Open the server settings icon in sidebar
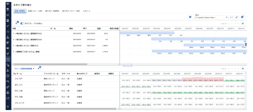This screenshot has height=112, width=253. pyautogui.click(x=8, y=81)
